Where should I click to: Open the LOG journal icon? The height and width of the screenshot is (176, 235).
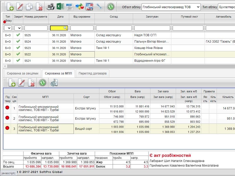coord(69,7)
